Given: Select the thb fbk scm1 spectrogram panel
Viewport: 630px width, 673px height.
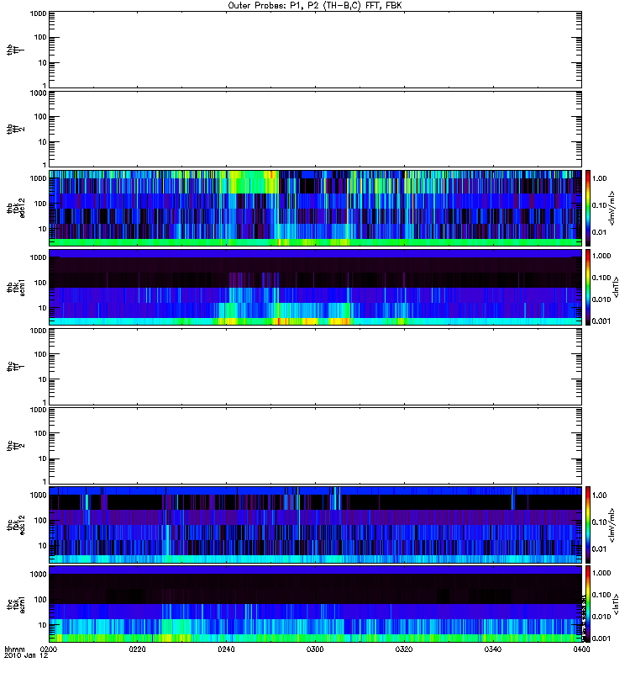Looking at the screenshot, I should pyautogui.click(x=315, y=287).
